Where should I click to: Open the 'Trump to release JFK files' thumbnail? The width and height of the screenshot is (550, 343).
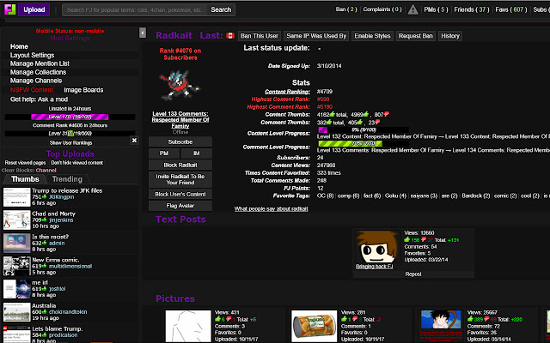pyautogui.click(x=15, y=194)
